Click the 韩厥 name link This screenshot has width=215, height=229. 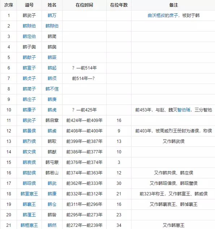pos(52,58)
